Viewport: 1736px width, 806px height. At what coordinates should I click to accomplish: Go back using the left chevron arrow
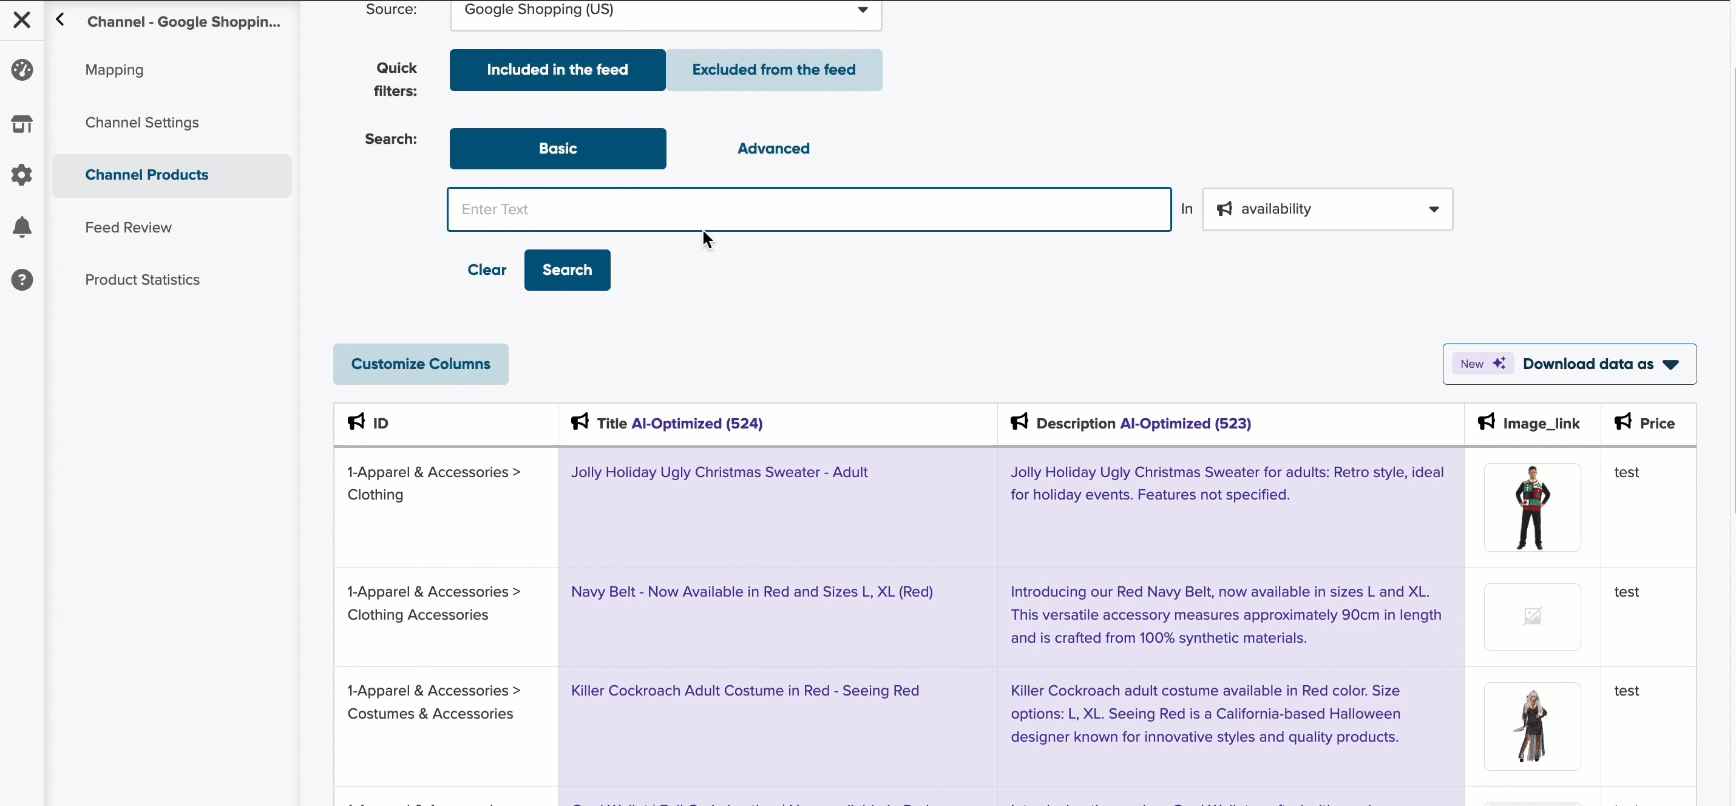click(60, 20)
